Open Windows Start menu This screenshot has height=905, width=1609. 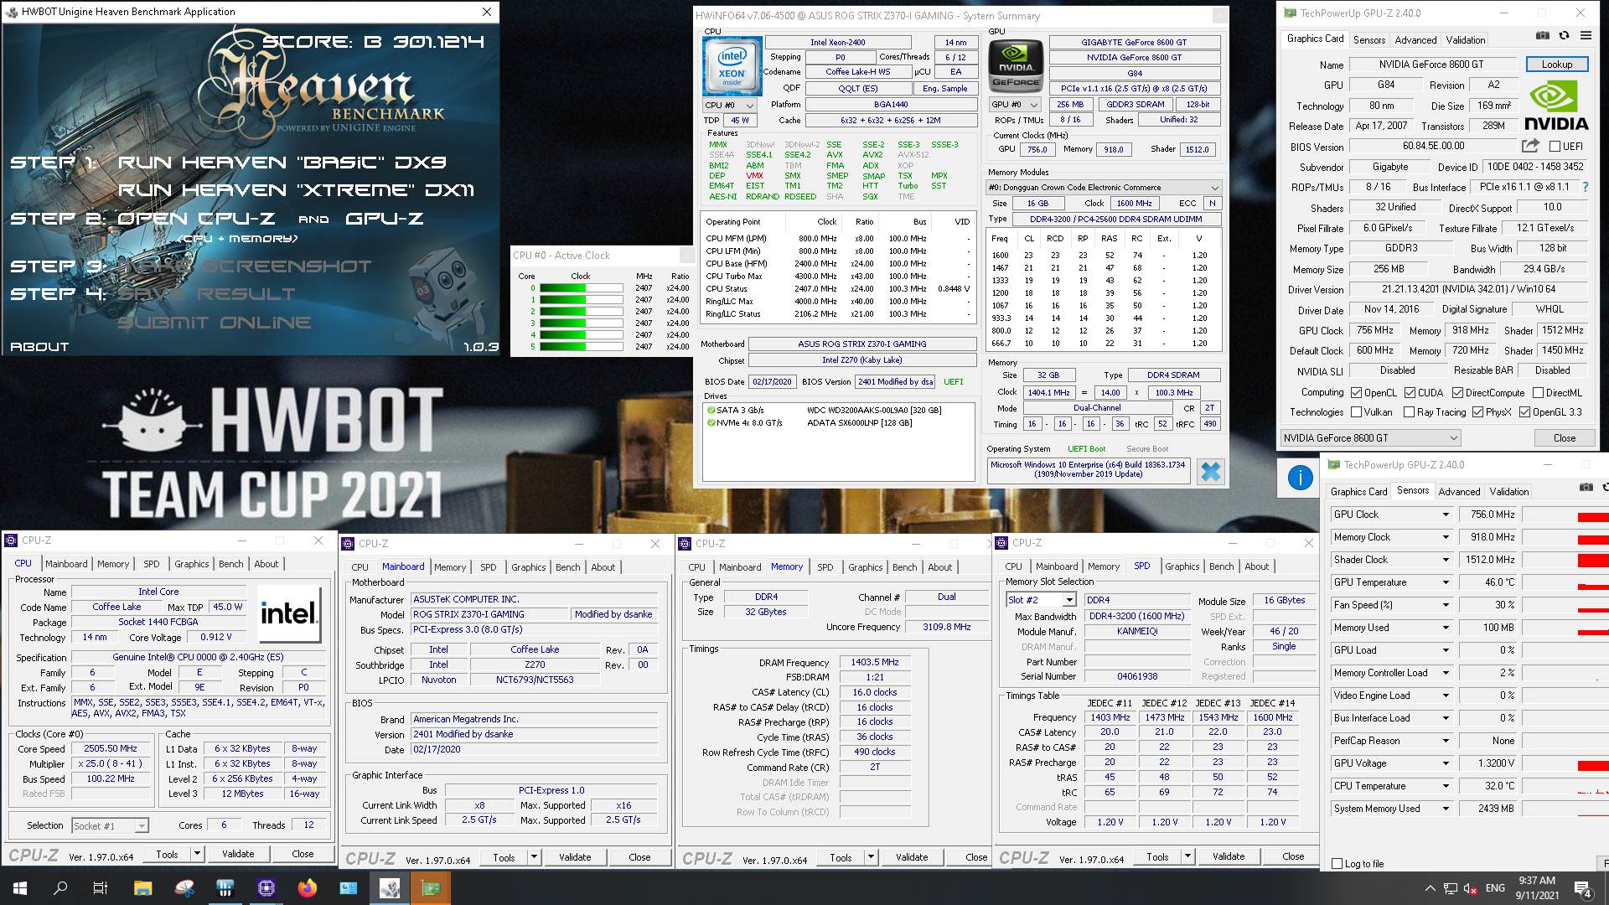click(x=20, y=888)
